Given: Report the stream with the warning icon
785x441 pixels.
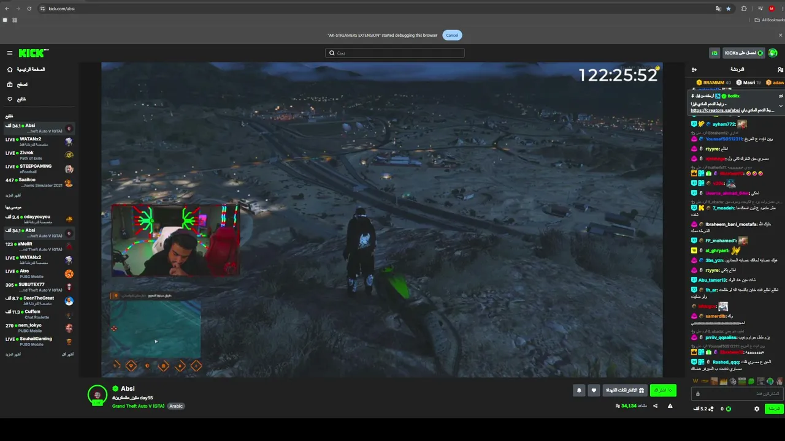Looking at the screenshot, I should coord(670,405).
